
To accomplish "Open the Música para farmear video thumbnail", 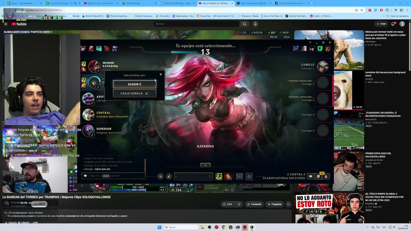I will point(329,50).
